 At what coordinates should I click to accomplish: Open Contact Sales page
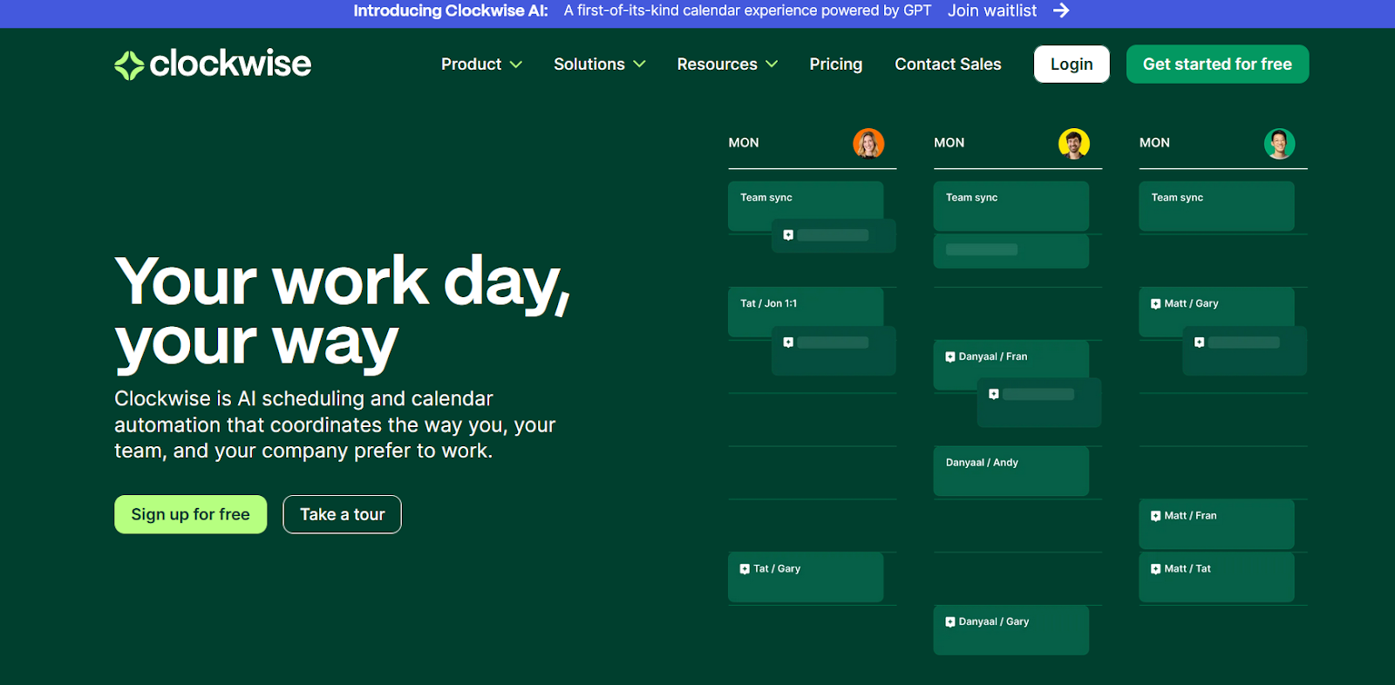(x=948, y=64)
